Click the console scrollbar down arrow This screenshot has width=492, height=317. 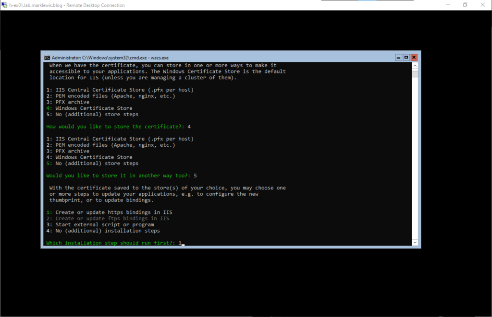pyautogui.click(x=415, y=243)
